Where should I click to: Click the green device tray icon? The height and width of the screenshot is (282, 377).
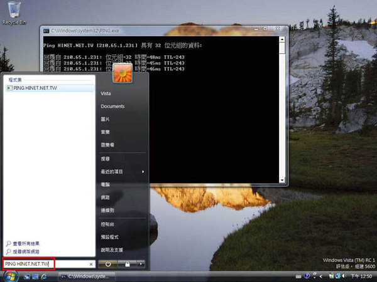click(x=331, y=276)
